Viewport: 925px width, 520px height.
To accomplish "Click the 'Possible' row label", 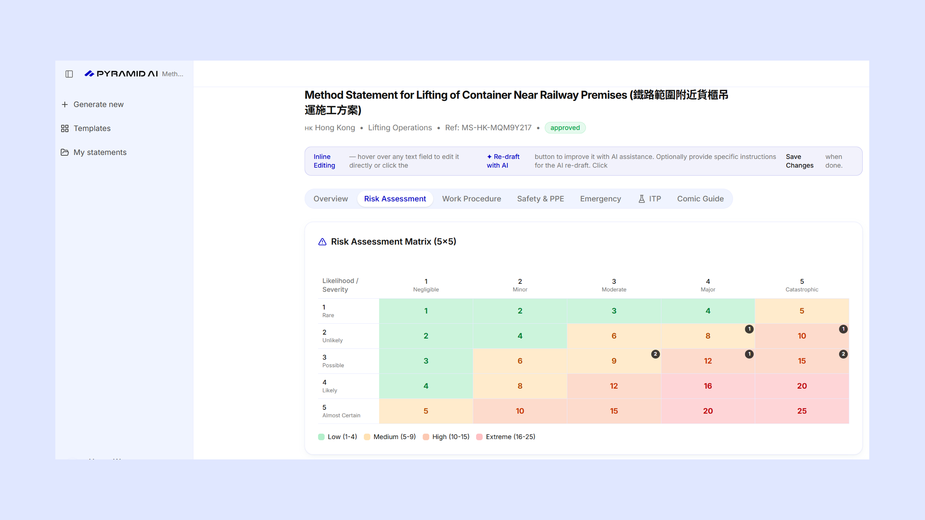I will click(x=333, y=366).
